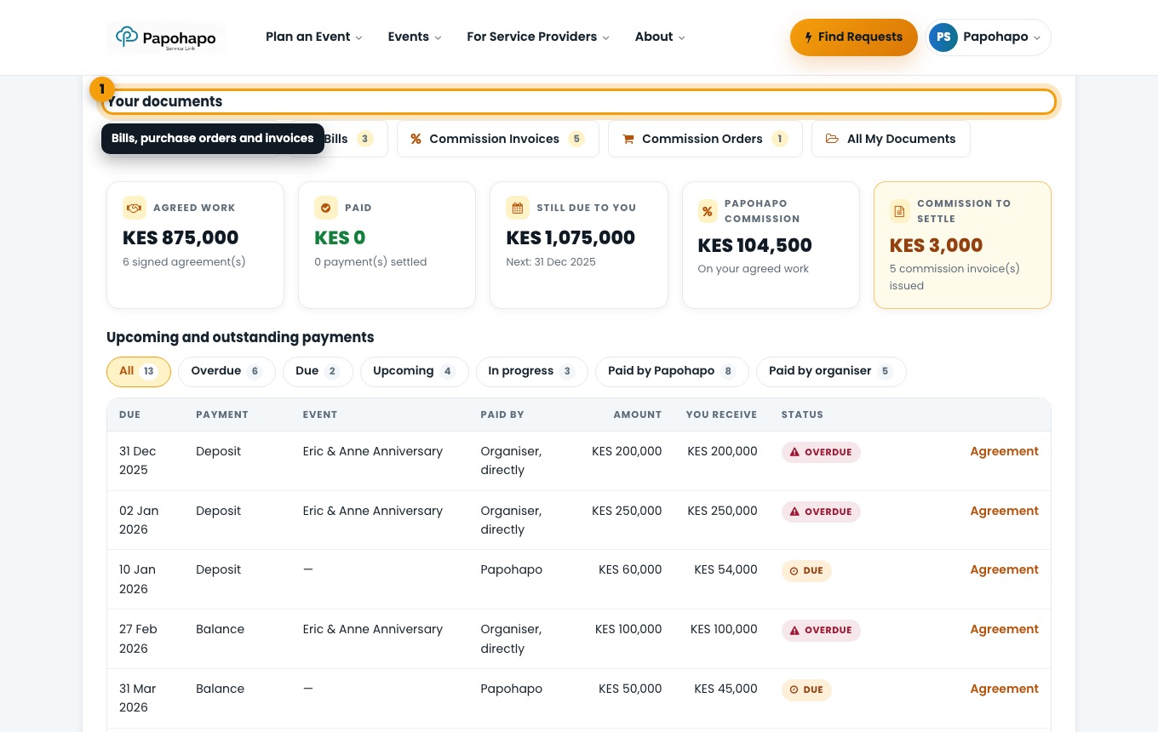View the Agreement for the 10 Jan 2026 deposit
Viewport: 1158px width, 732px height.
pos(1005,569)
